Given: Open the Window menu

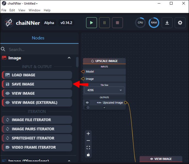Looking at the screenshot, I should (x=35, y=10).
